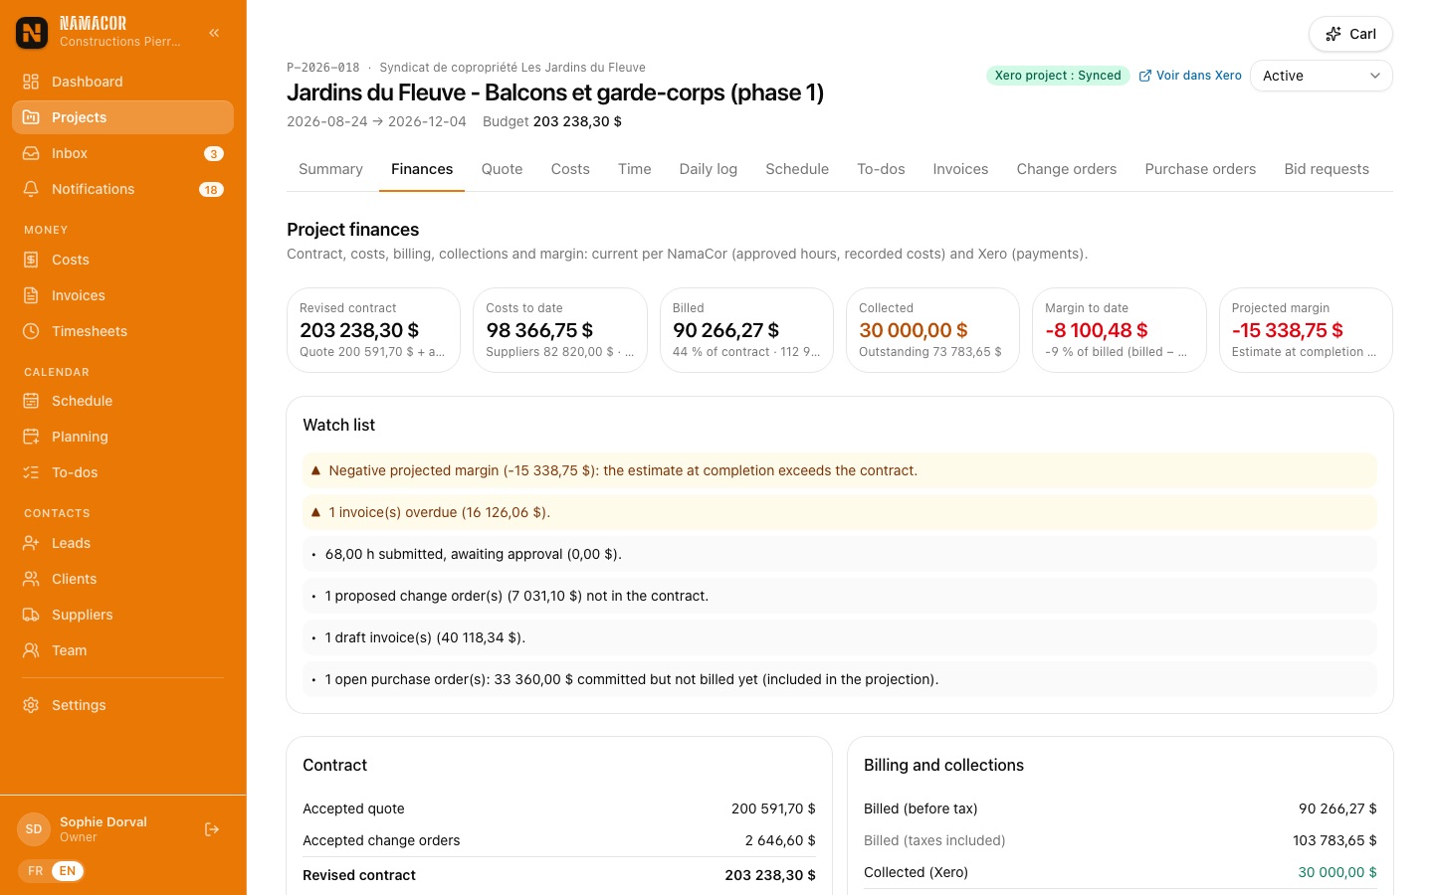Image resolution: width=1433 pixels, height=895 pixels.
Task: Click the Collected (Xero) amount 30 000,00 $
Action: [x=1337, y=872]
